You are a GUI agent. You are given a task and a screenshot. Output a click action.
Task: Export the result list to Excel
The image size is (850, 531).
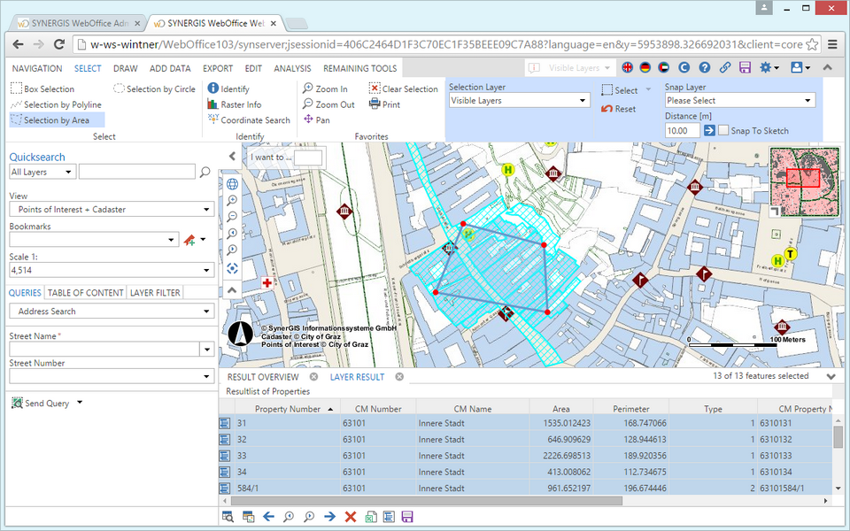tap(369, 515)
